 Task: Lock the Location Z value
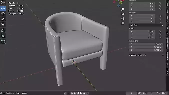pyautogui.click(x=160, y=9)
